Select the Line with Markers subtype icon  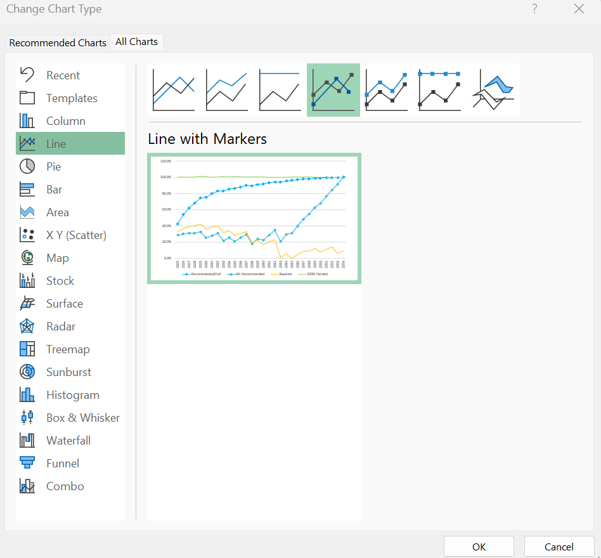click(333, 90)
